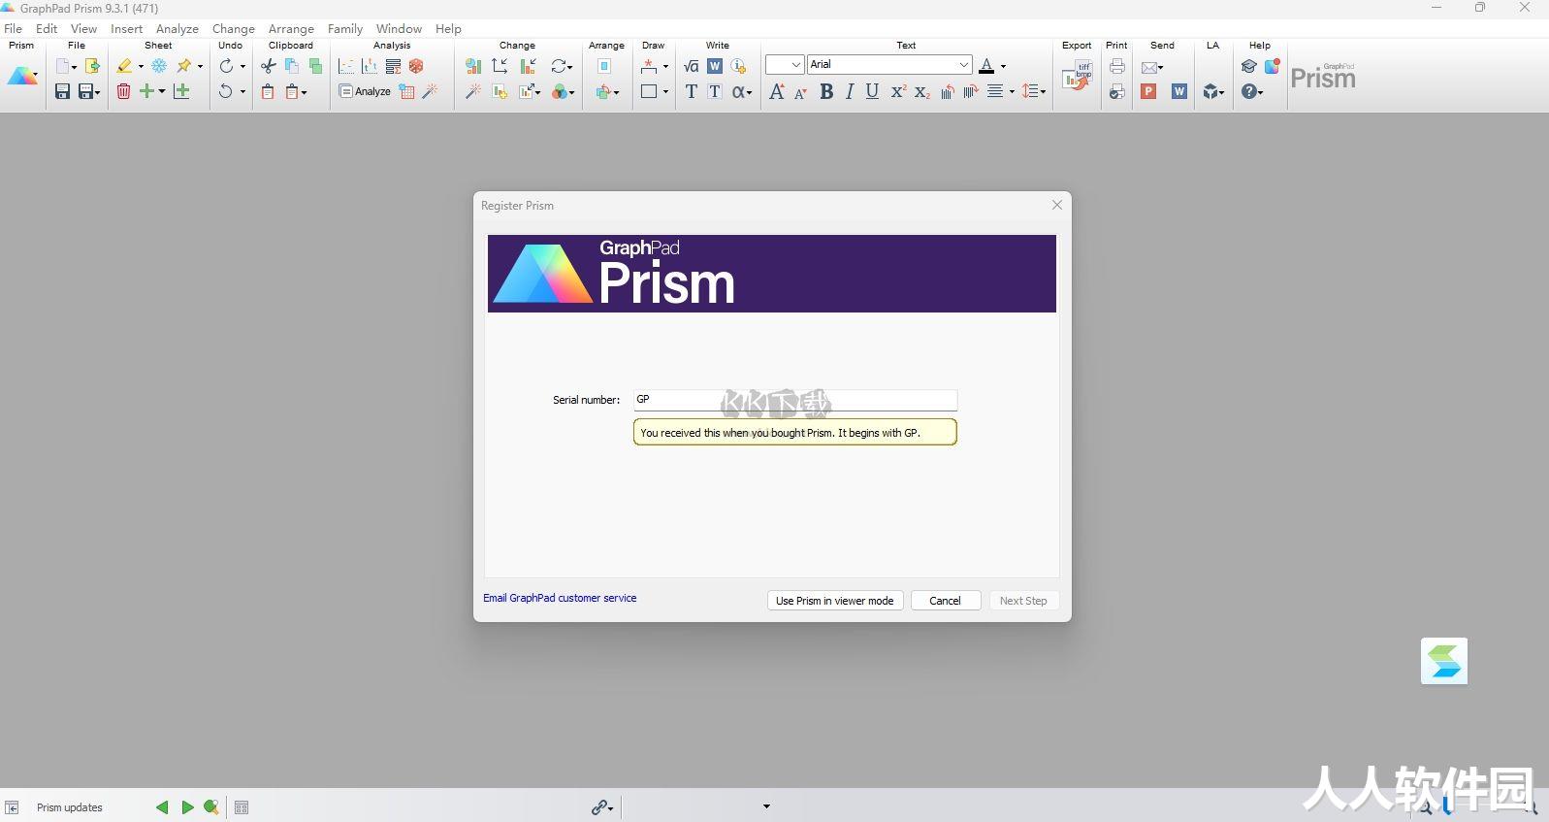The height and width of the screenshot is (822, 1549).
Task: Toggle Underline text formatting
Action: pyautogui.click(x=872, y=91)
